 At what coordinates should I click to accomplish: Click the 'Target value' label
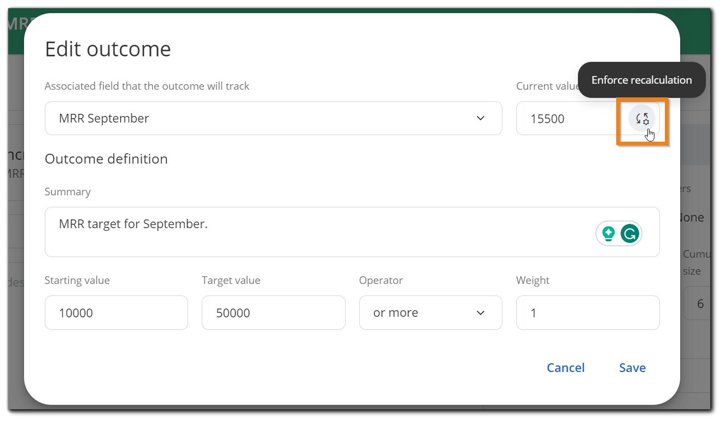point(231,280)
